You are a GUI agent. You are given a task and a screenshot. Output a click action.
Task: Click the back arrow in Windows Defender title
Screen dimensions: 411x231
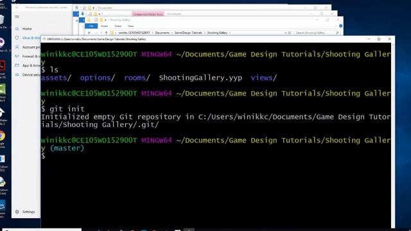pyautogui.click(x=17, y=8)
